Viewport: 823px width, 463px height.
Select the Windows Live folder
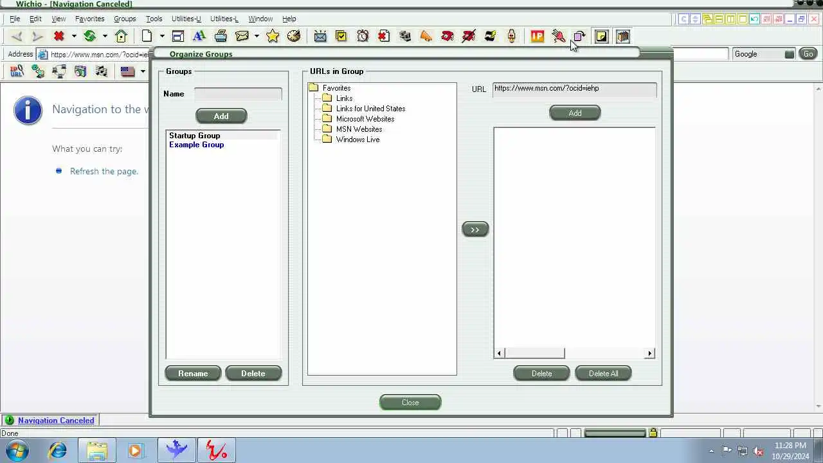pyautogui.click(x=357, y=140)
